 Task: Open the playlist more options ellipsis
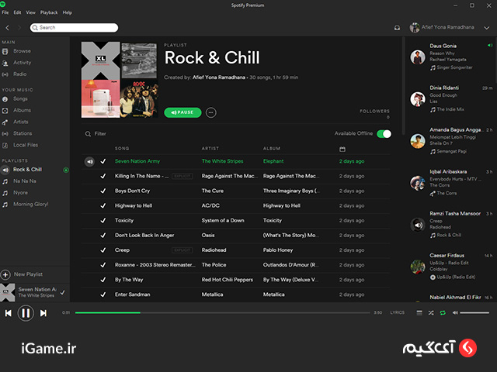coord(210,112)
